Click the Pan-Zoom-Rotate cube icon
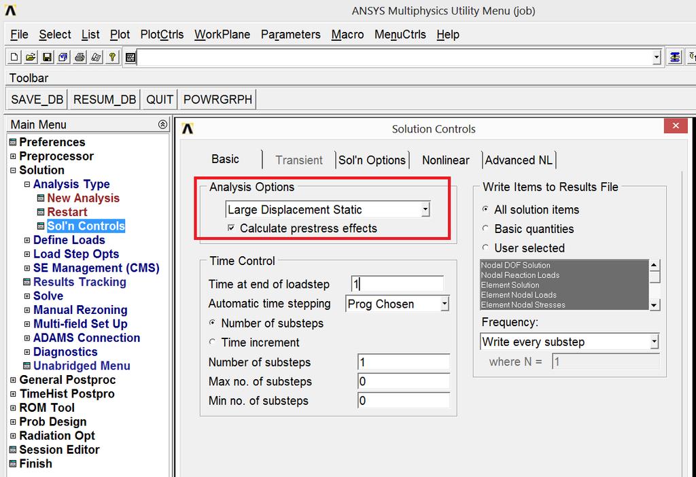Screen dimensions: 696x477 click(x=63, y=57)
